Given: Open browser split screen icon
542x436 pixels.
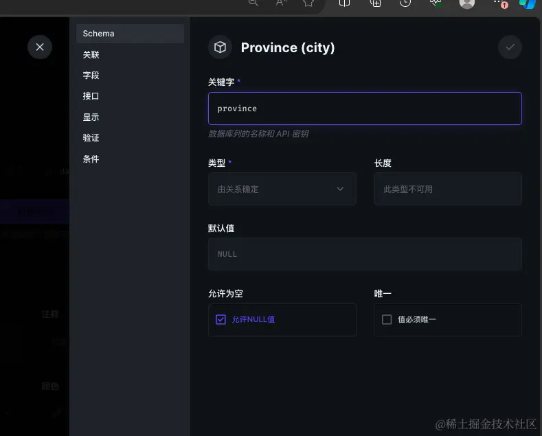Looking at the screenshot, I should pyautogui.click(x=344, y=3).
